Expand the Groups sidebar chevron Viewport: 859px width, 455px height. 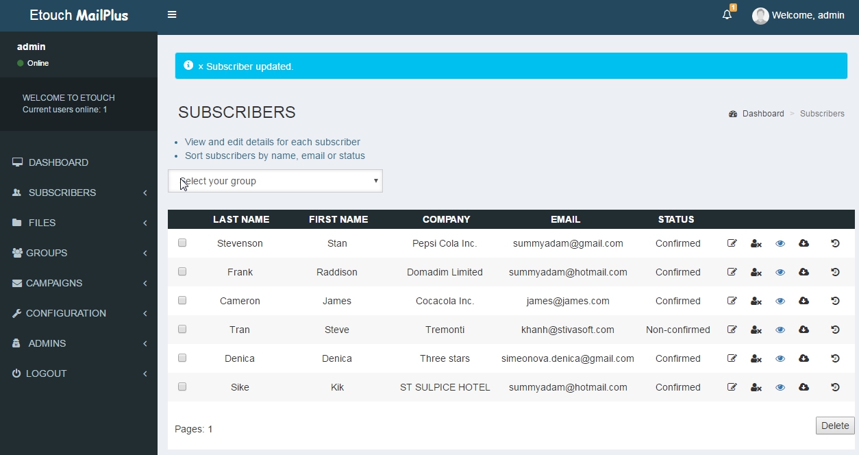(x=145, y=254)
